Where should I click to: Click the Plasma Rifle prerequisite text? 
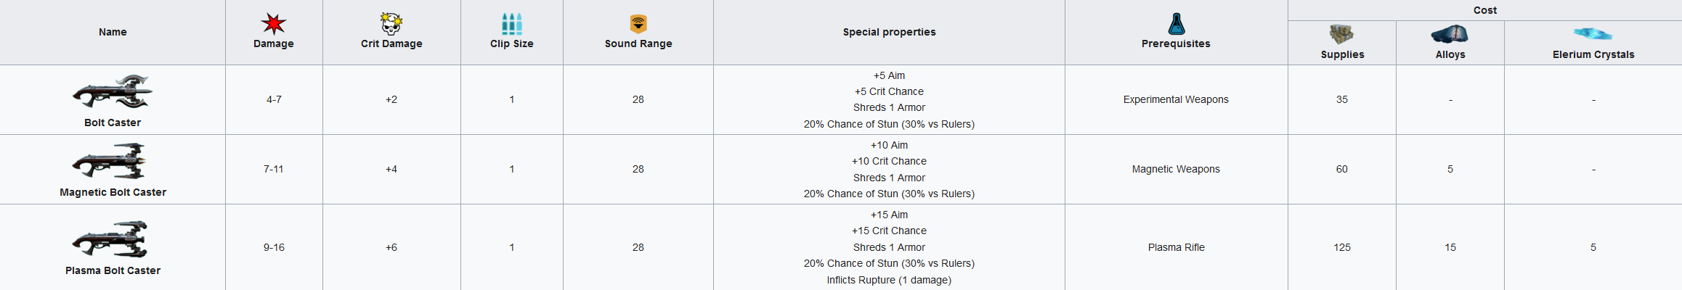(1176, 247)
